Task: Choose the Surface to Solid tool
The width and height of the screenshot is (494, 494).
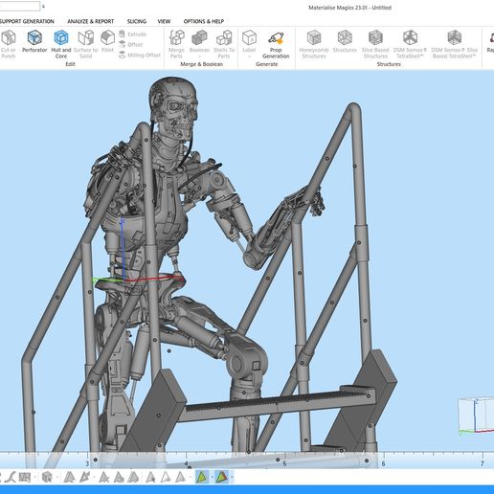Action: point(85,44)
